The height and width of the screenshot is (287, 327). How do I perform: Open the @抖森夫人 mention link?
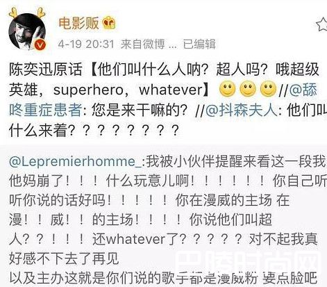(x=242, y=110)
